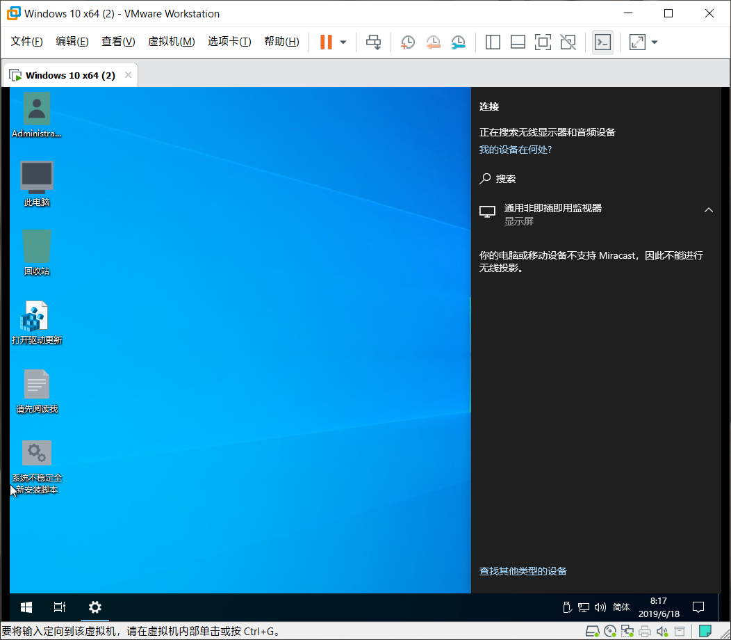Click the 简体 input method indicator
This screenshot has height=640, width=731.
click(x=621, y=607)
